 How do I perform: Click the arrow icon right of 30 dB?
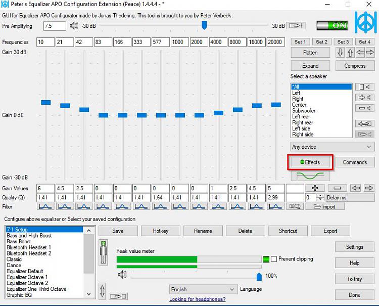(296, 26)
